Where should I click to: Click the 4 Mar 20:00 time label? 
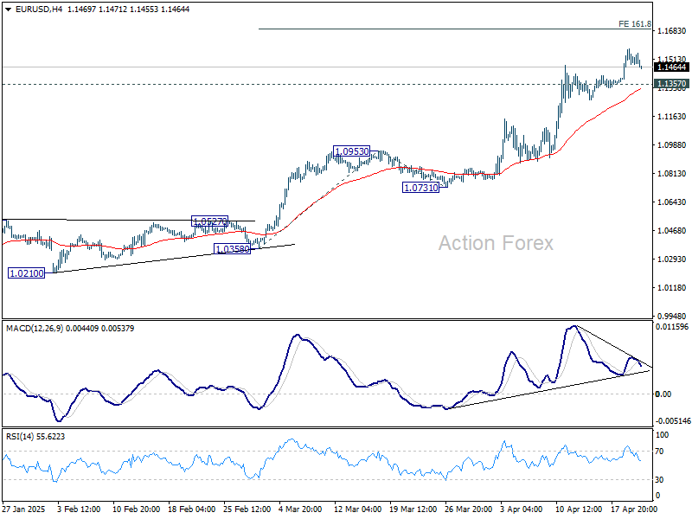[302, 509]
